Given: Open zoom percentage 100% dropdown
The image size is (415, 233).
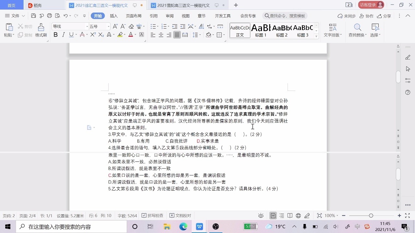Looking at the screenshot, I should click(337, 216).
